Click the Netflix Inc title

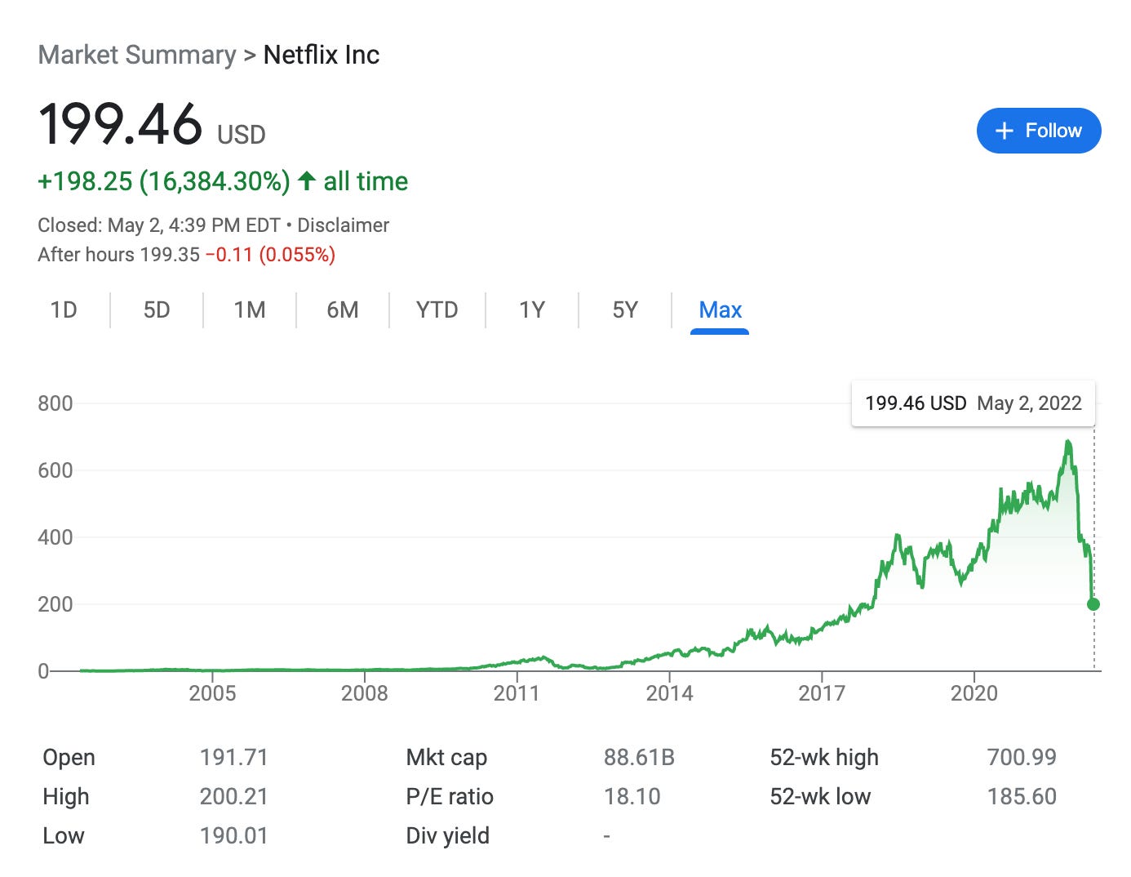(321, 55)
